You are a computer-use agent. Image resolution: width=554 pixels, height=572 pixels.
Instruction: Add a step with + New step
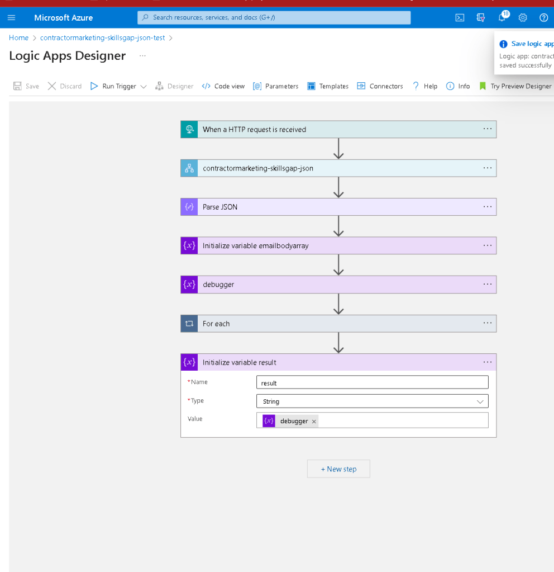(338, 469)
